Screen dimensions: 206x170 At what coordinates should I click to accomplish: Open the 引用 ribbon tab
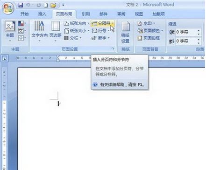(86, 14)
